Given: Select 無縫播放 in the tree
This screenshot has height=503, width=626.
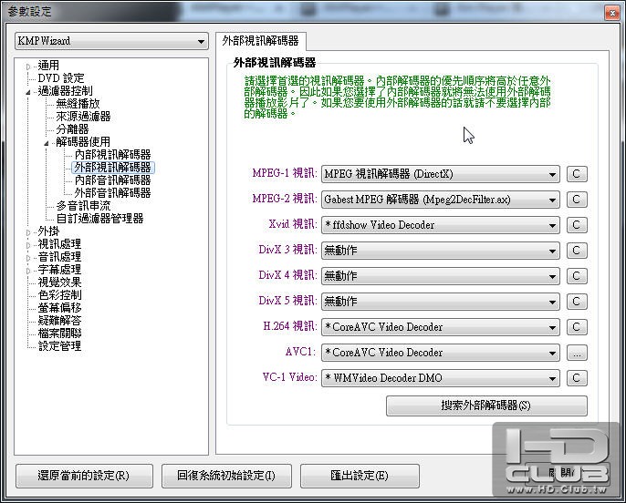Looking at the screenshot, I should (78, 104).
